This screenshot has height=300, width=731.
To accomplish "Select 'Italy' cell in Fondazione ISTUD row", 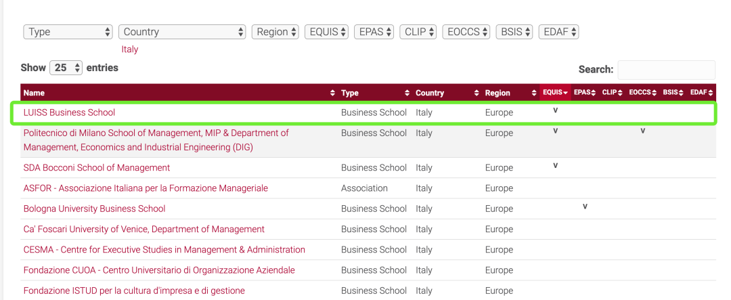I will click(x=424, y=291).
